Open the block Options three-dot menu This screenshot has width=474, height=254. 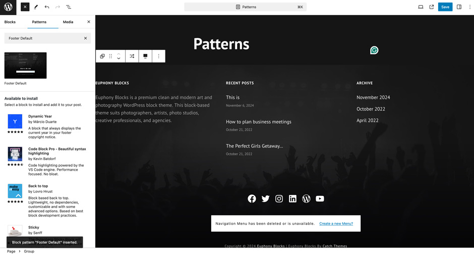(158, 56)
